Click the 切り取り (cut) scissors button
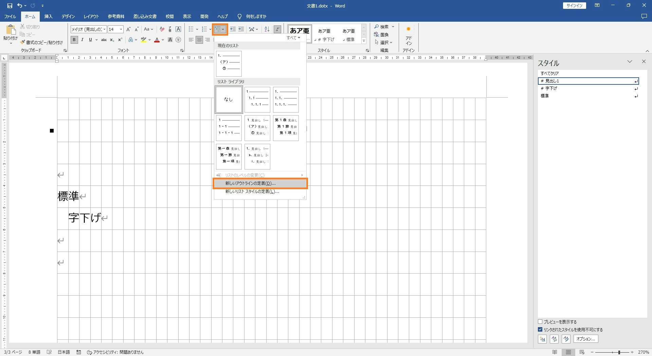 (x=30, y=27)
